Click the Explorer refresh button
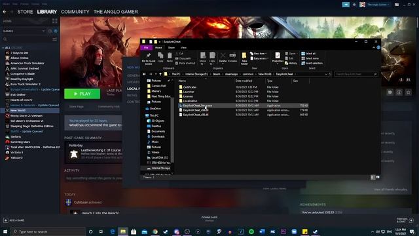419x236 pixels. [x=330, y=74]
